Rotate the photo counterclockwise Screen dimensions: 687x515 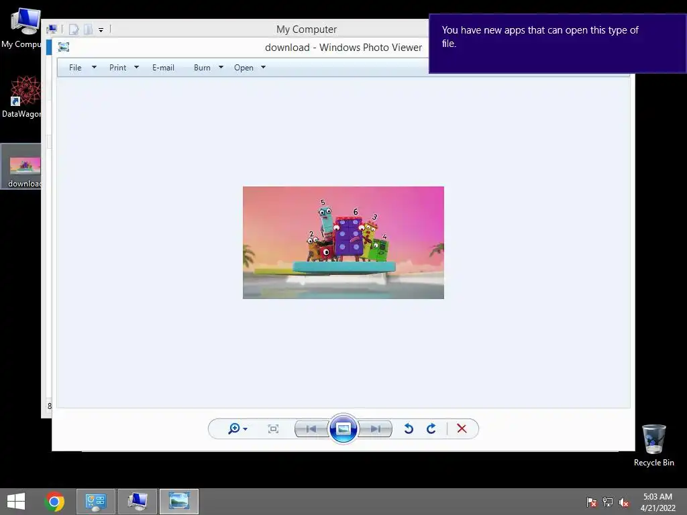(x=409, y=428)
